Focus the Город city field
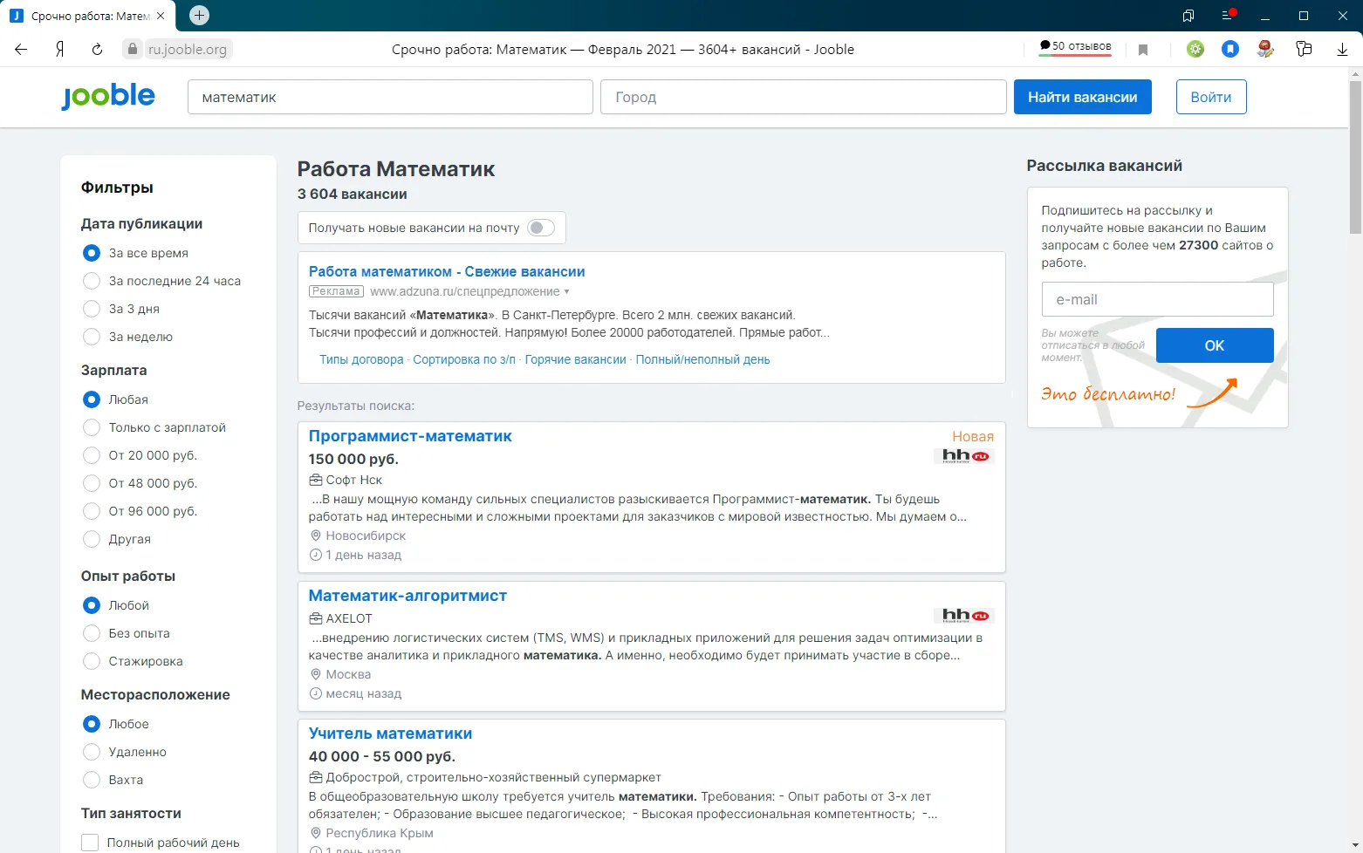The height and width of the screenshot is (853, 1363). [804, 97]
